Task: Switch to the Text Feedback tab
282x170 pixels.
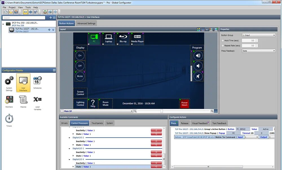Action: pyautogui.click(x=219, y=123)
